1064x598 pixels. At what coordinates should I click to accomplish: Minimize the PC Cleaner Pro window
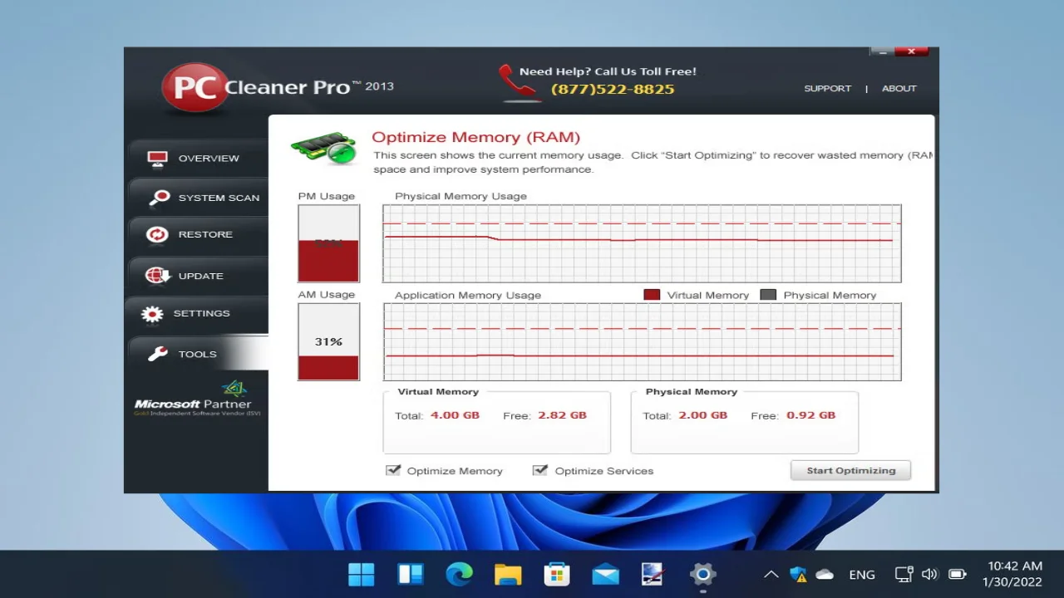(883, 51)
